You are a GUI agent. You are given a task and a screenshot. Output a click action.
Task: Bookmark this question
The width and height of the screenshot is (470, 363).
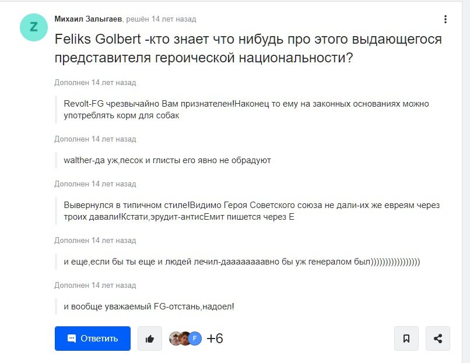[x=406, y=339]
